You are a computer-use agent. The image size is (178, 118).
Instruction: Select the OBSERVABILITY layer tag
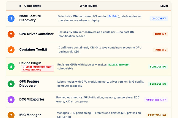(x=156, y=100)
